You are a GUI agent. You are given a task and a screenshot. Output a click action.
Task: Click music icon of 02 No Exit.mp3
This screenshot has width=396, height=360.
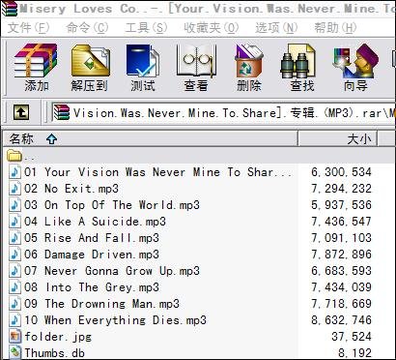coord(15,189)
